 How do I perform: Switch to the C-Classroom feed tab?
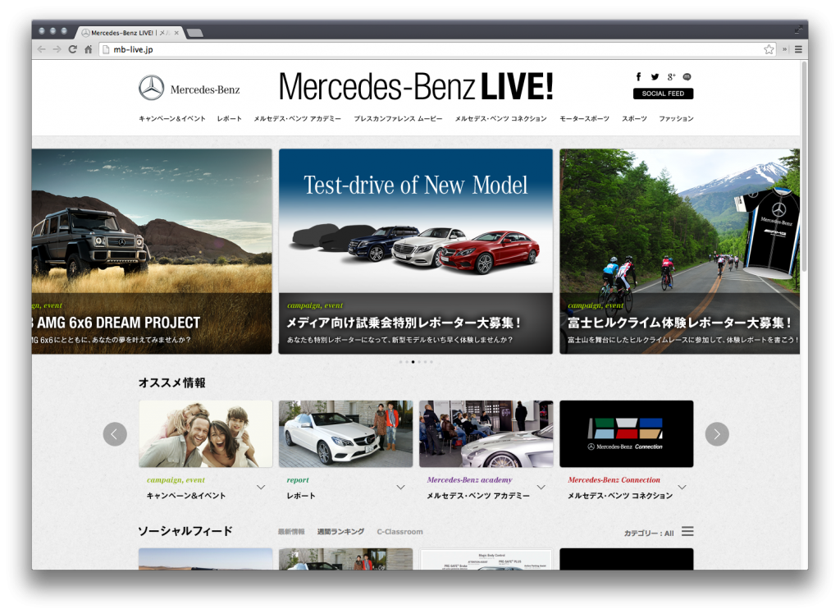tap(399, 531)
